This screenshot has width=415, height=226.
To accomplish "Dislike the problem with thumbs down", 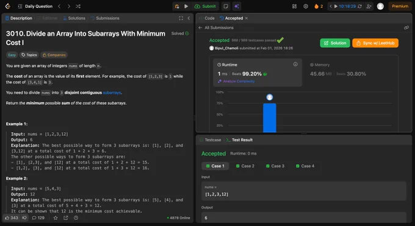I will pos(24,218).
